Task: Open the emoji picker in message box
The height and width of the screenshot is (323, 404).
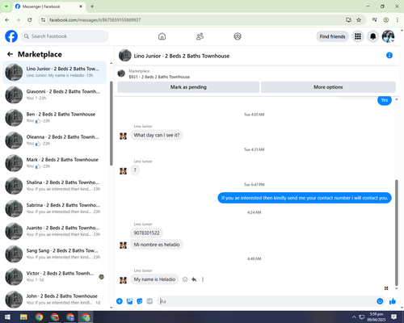Action: tap(380, 301)
